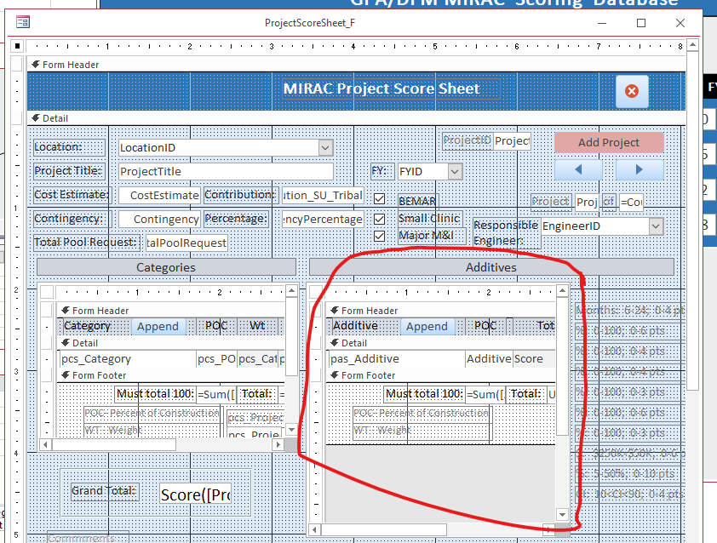717x543 pixels.
Task: Select Form Footer bar in Additives subform
Action: coord(440,375)
